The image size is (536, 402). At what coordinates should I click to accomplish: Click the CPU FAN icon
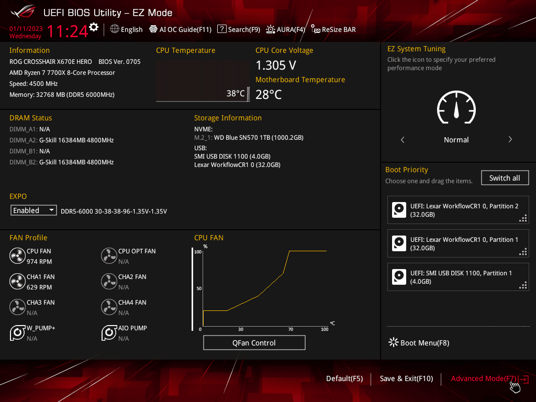point(17,255)
